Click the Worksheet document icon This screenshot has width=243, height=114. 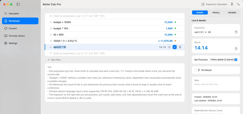point(6,21)
